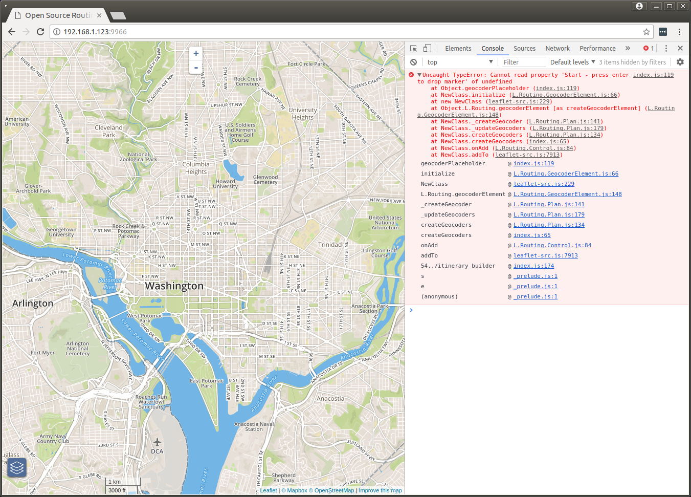Screen dimensions: 691x497
Task: Collapse the Uncaught TypeError stack trace
Action: pos(419,75)
